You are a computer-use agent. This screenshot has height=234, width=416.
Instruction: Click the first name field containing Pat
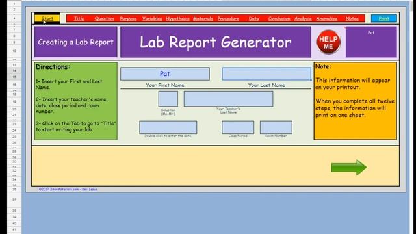[165, 73]
